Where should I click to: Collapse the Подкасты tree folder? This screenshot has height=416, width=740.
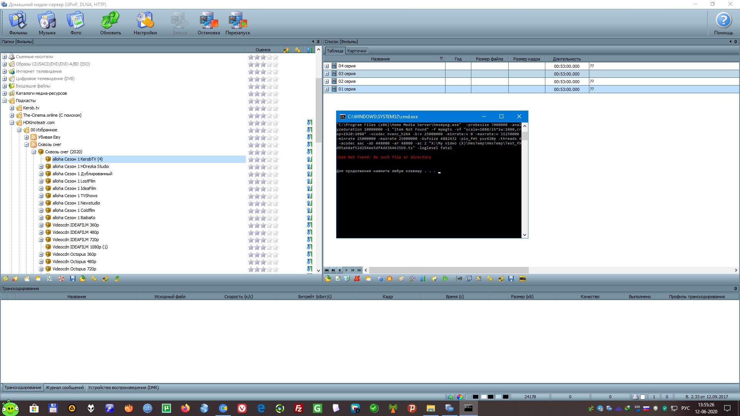pyautogui.click(x=5, y=101)
